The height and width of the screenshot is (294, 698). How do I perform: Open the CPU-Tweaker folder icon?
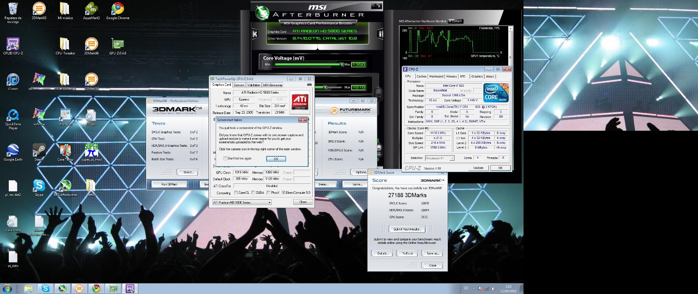coord(65,46)
